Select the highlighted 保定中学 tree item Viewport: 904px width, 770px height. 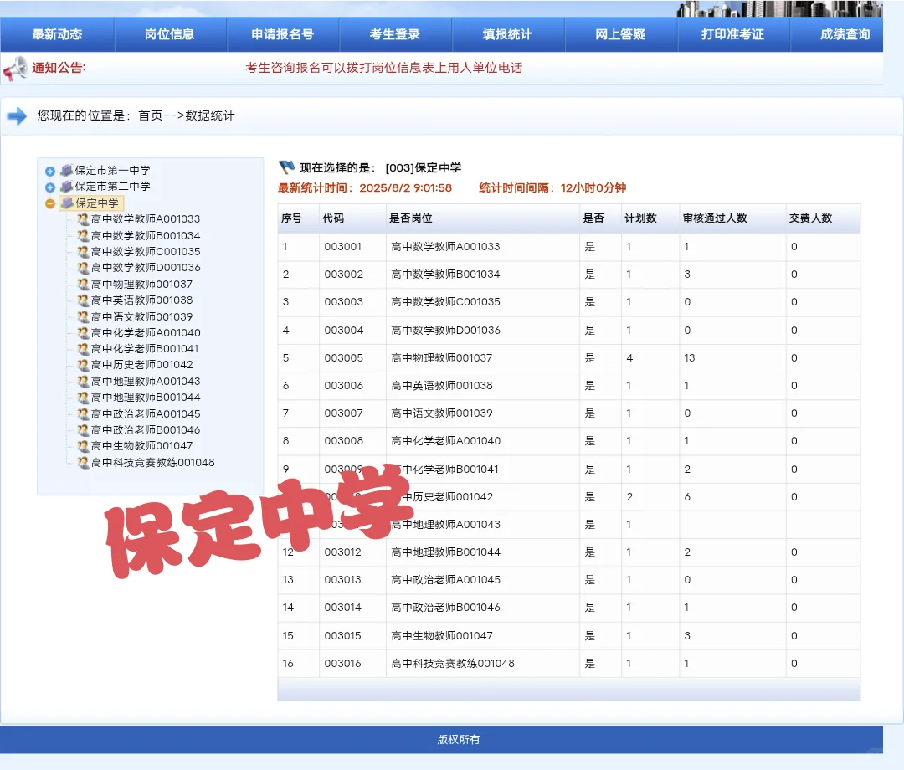(x=97, y=203)
